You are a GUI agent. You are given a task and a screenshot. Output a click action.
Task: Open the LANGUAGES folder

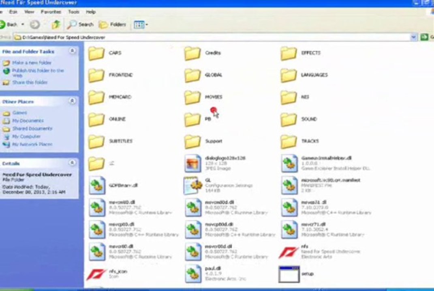[x=304, y=75]
